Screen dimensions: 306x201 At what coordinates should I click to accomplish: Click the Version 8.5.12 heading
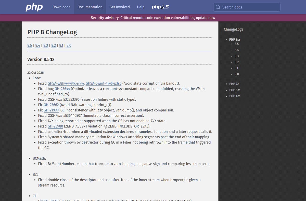[x=41, y=60]
